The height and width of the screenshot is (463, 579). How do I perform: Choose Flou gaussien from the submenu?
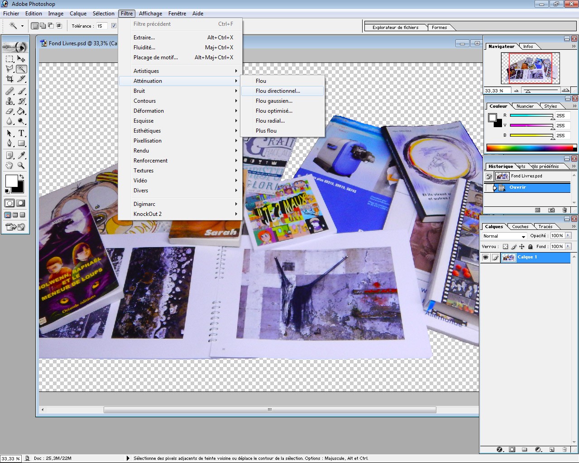tap(274, 101)
